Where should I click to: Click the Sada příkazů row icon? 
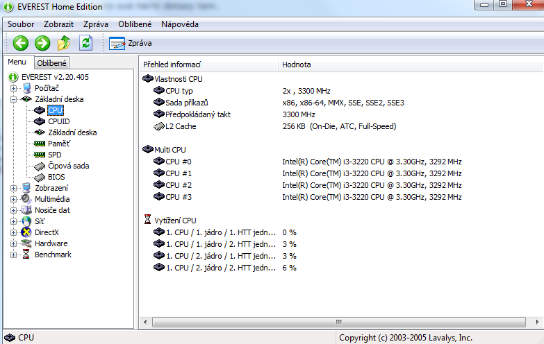[159, 102]
